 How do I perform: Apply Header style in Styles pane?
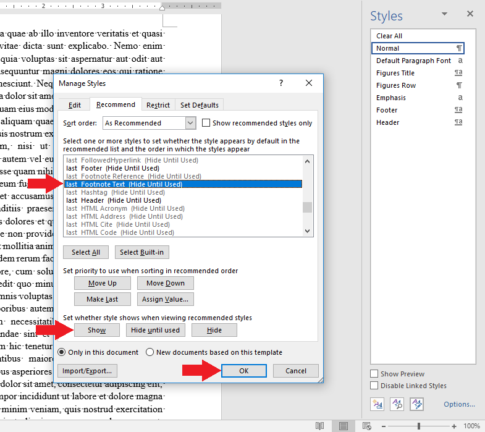pos(418,122)
